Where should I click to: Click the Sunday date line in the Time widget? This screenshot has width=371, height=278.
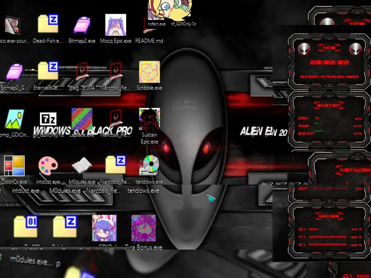click(x=329, y=77)
